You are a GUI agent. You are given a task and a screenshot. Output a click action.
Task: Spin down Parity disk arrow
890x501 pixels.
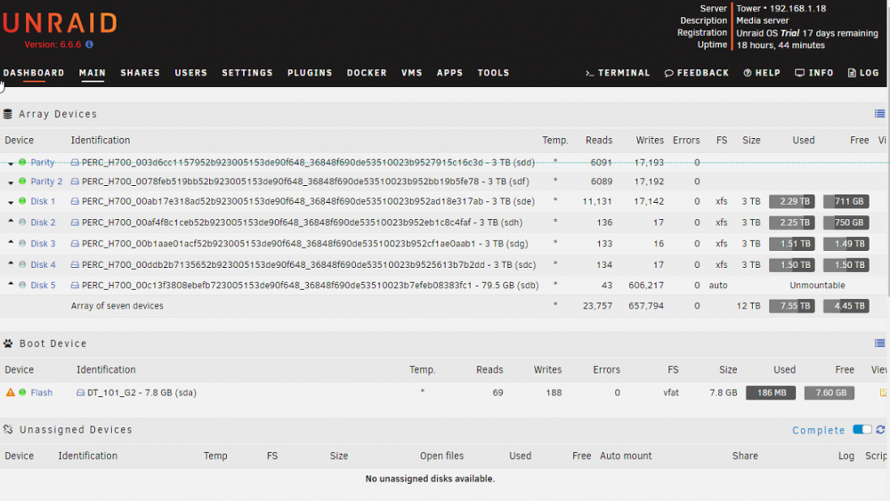(x=11, y=164)
